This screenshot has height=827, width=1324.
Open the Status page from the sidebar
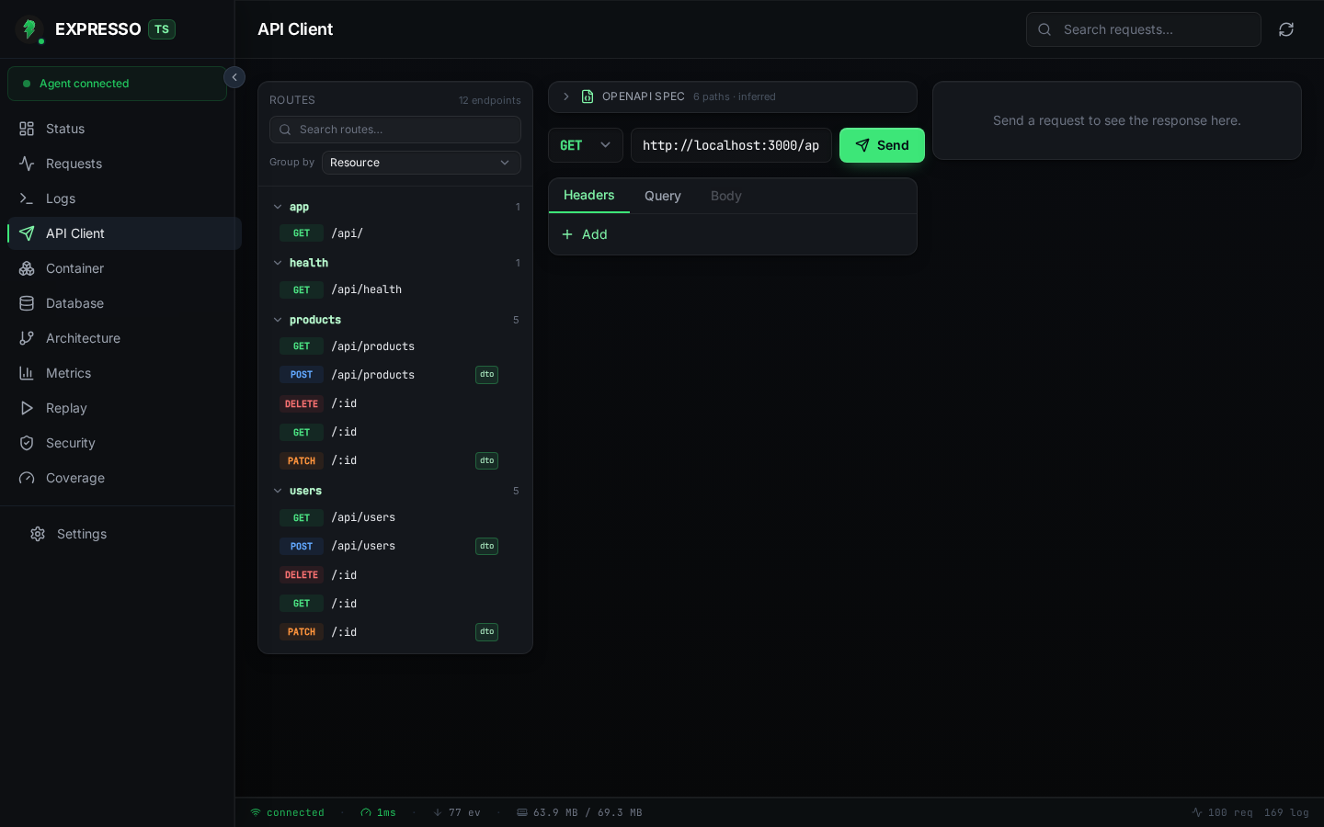coord(124,129)
